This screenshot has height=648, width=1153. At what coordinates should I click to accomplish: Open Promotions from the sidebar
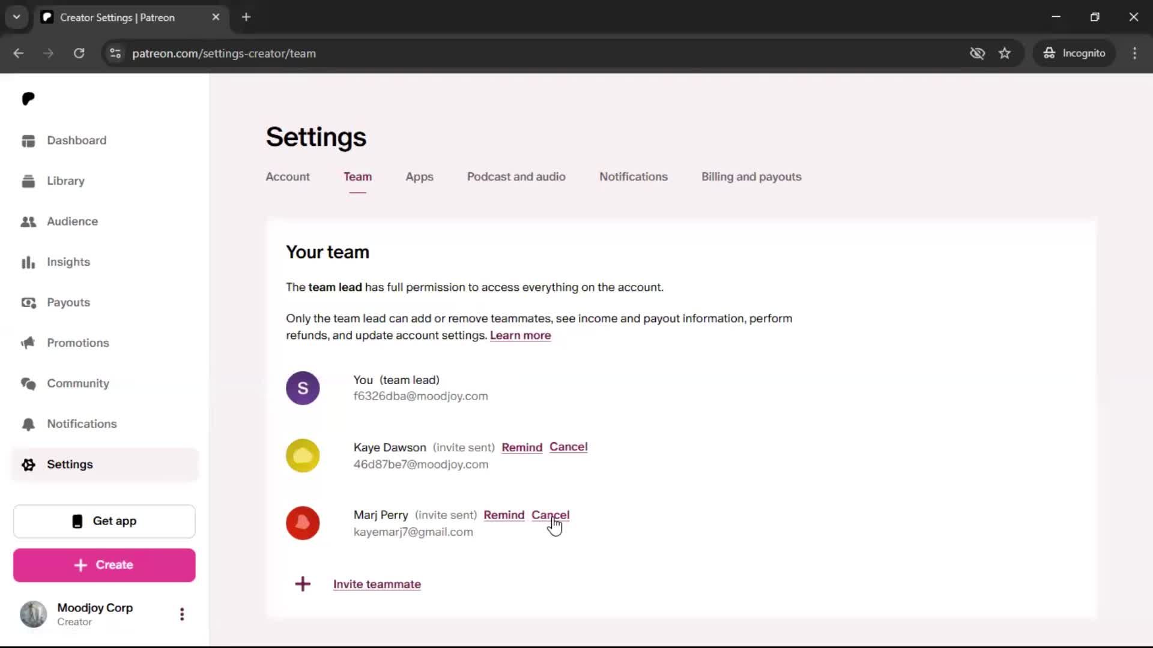pos(78,343)
